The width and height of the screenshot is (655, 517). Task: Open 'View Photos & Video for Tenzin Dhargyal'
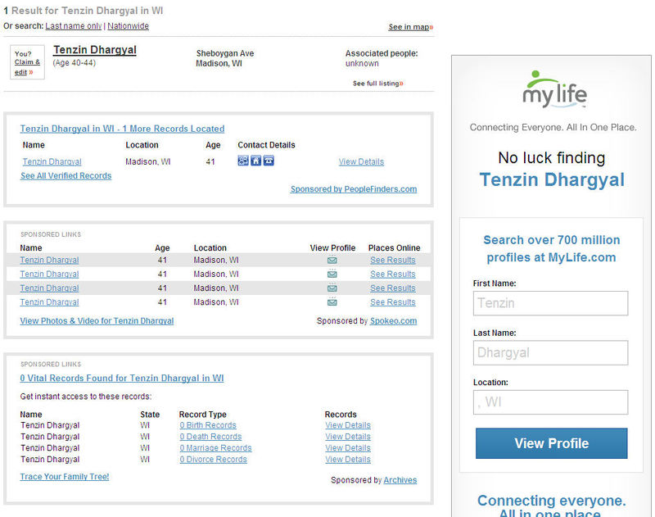point(97,321)
